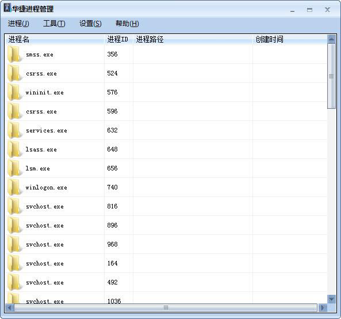Click process ID 1036
Image resolution: width=341 pixels, height=319 pixels.
[114, 301]
